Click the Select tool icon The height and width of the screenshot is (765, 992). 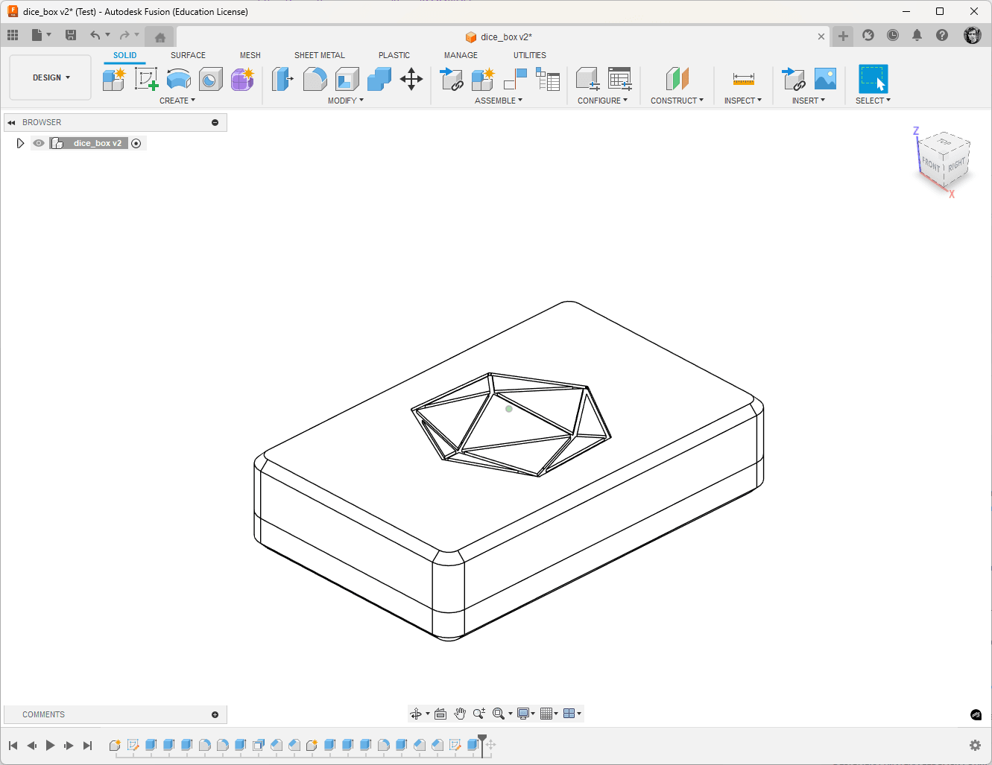873,79
